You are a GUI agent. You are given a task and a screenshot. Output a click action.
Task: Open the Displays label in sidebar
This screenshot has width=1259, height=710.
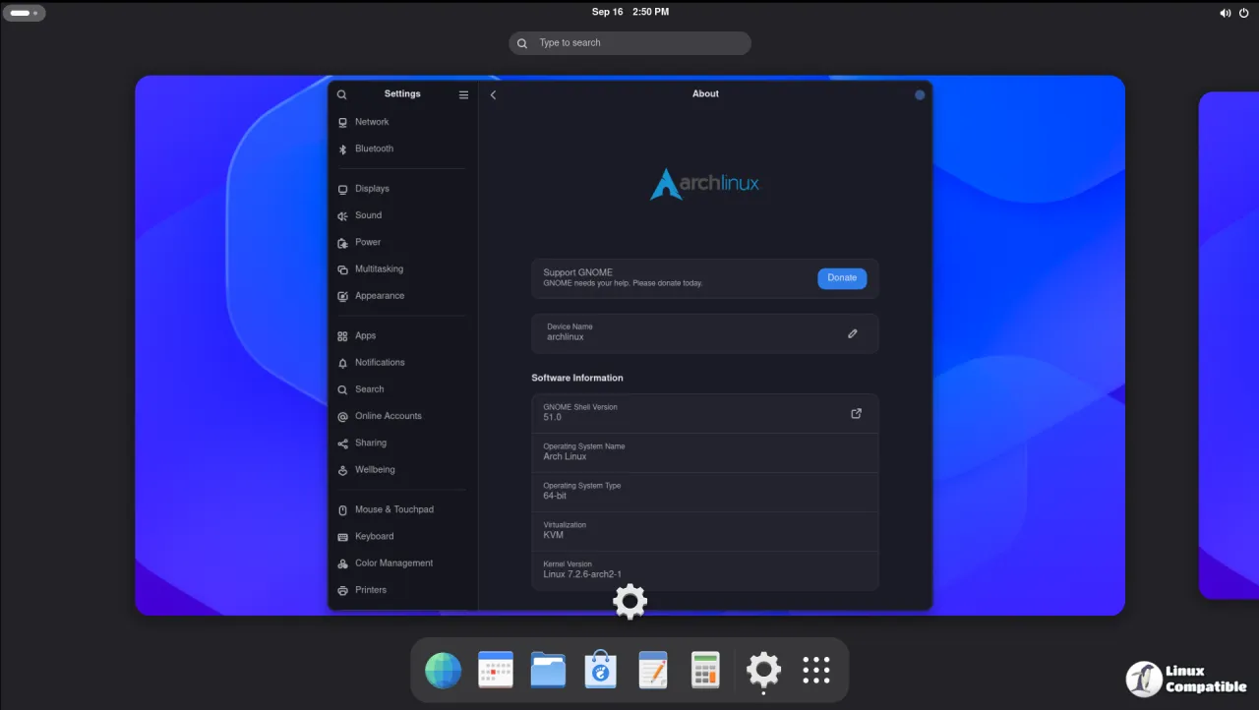pos(372,189)
